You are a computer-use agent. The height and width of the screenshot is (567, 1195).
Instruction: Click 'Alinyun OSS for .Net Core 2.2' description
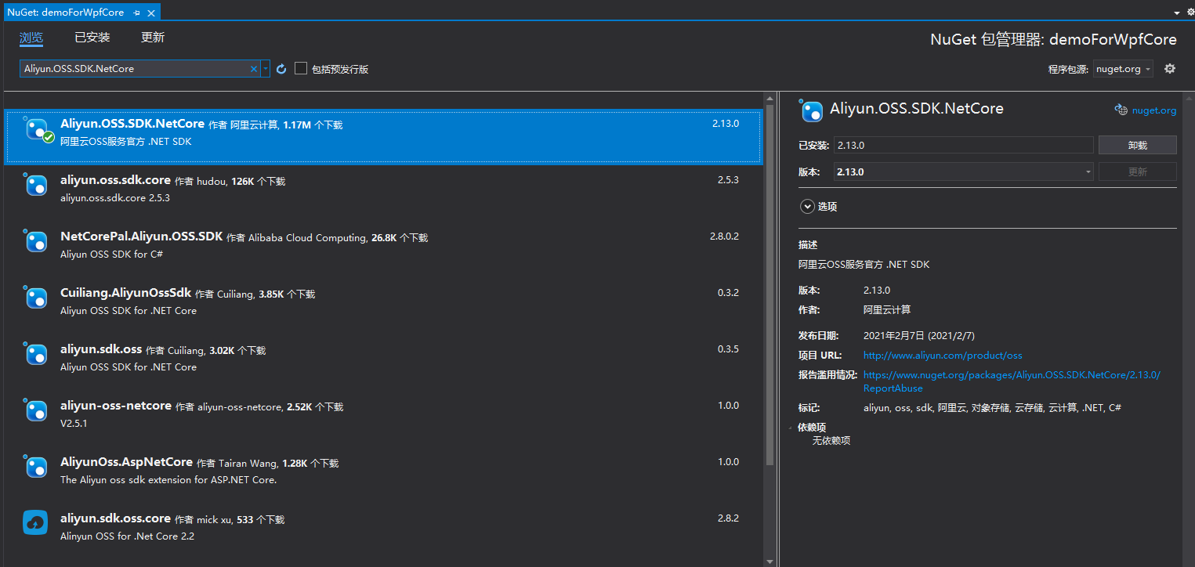[127, 536]
